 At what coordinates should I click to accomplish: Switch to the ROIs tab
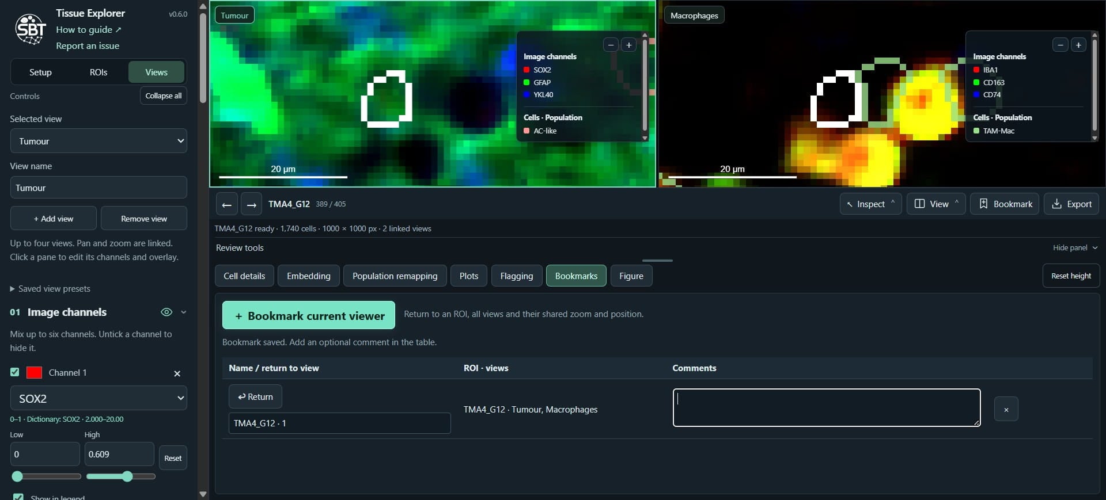click(99, 72)
